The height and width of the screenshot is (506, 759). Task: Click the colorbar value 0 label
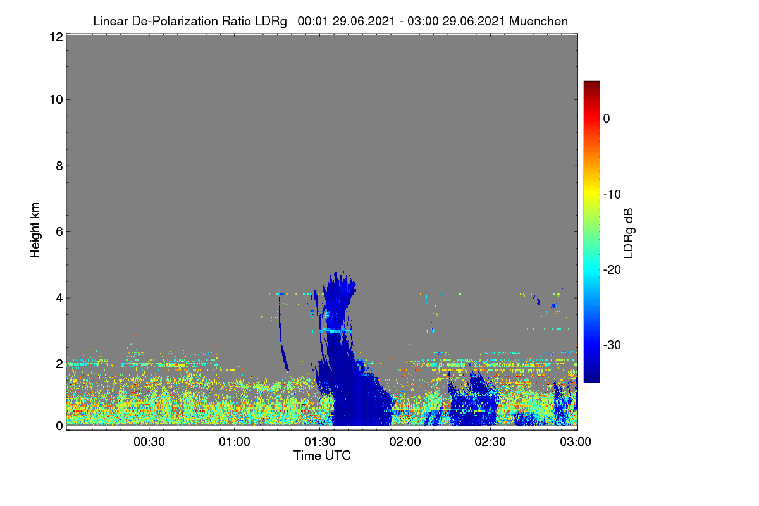[607, 119]
